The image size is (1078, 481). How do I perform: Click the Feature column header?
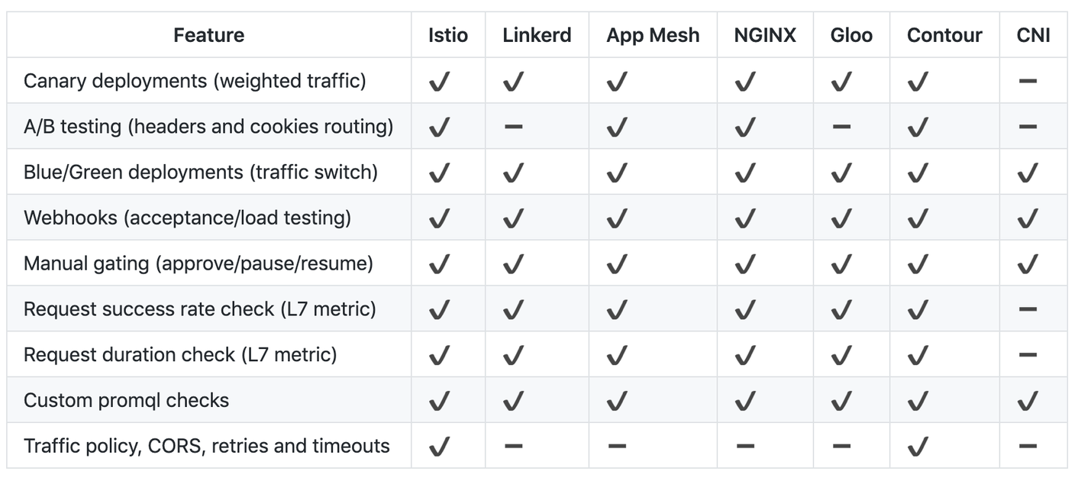[x=208, y=35]
